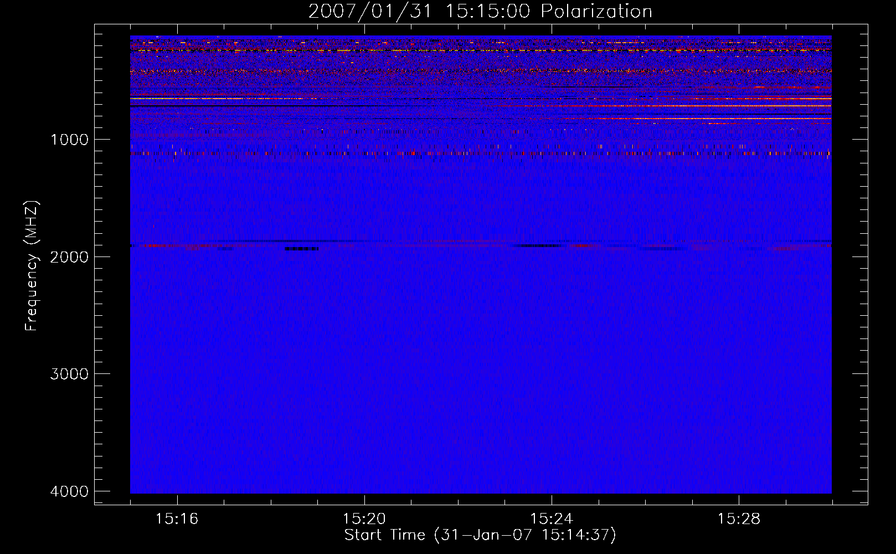Click the plot title '2007/01/31 15:15:00 Polarization'

click(x=480, y=11)
